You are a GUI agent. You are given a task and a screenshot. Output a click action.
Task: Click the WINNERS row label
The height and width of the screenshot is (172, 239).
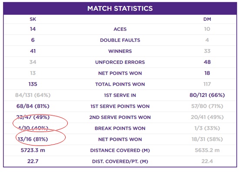point(120,51)
